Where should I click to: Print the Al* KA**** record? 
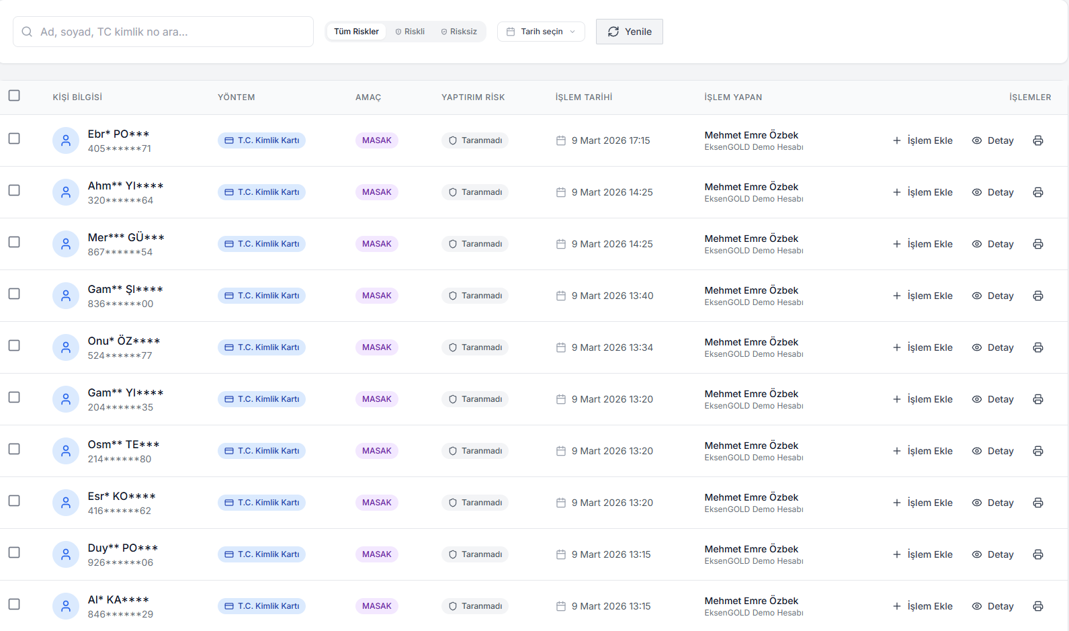1037,606
